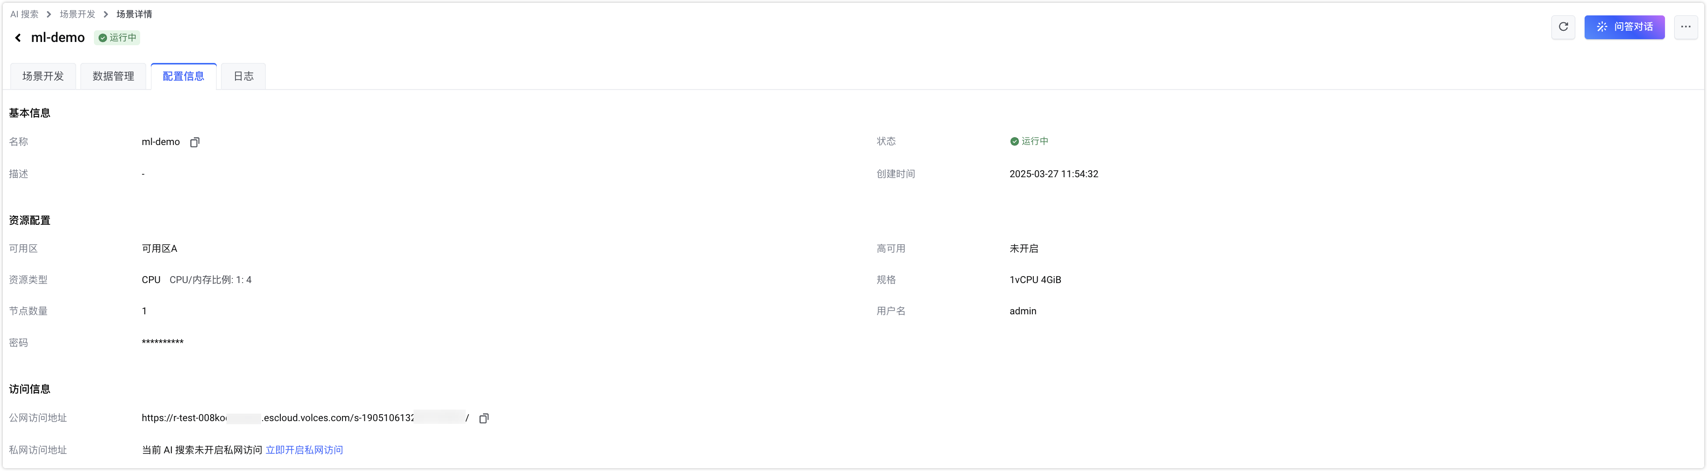Screen dimensions: 1707x471
Task: Click the 访问信息 section heading
Action: (30, 389)
